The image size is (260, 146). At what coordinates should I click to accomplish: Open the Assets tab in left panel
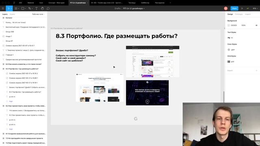(x=12, y=14)
